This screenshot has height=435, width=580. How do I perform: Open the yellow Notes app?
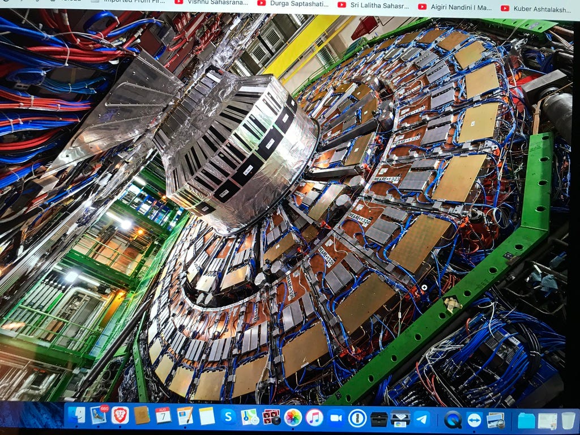click(x=207, y=416)
